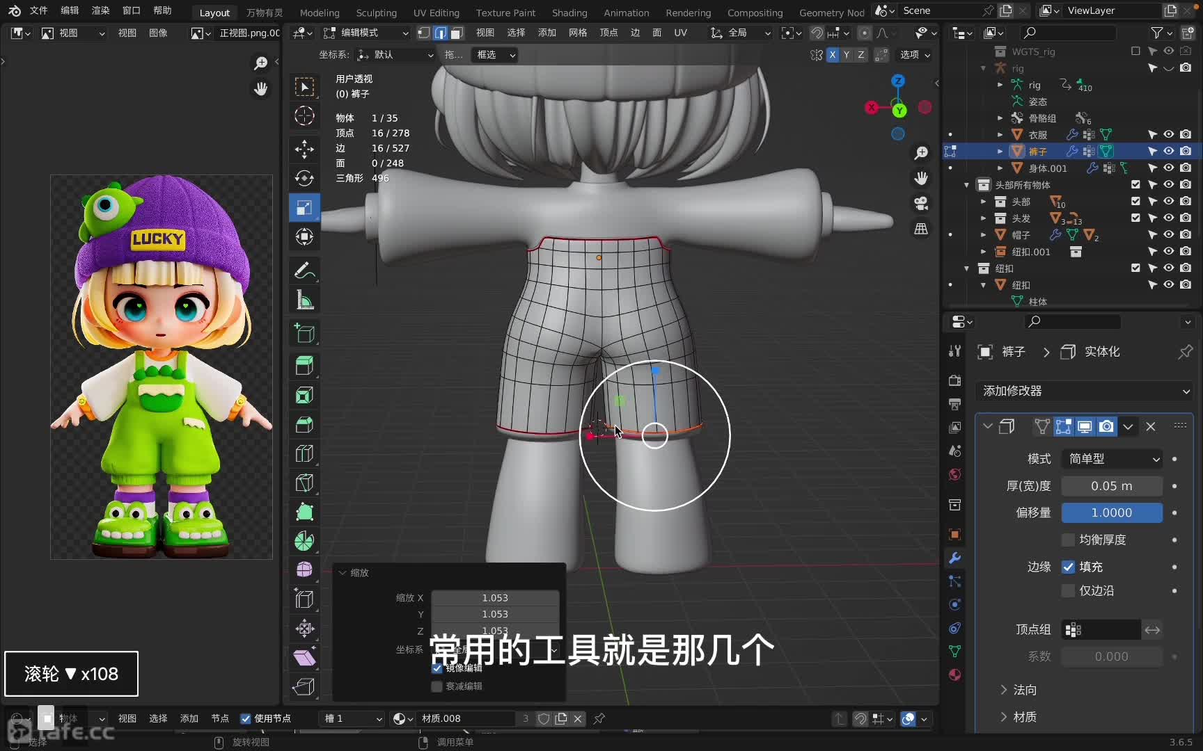Viewport: 1203px width, 751px height.
Task: Open the 选项 options dropdown
Action: (915, 55)
